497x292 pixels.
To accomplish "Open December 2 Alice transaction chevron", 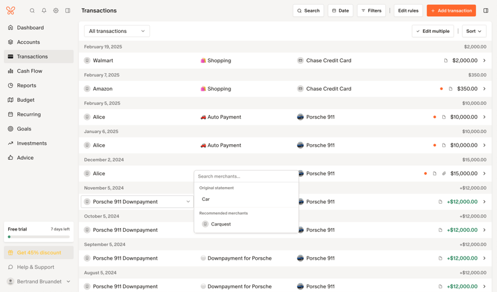I will [x=485, y=173].
